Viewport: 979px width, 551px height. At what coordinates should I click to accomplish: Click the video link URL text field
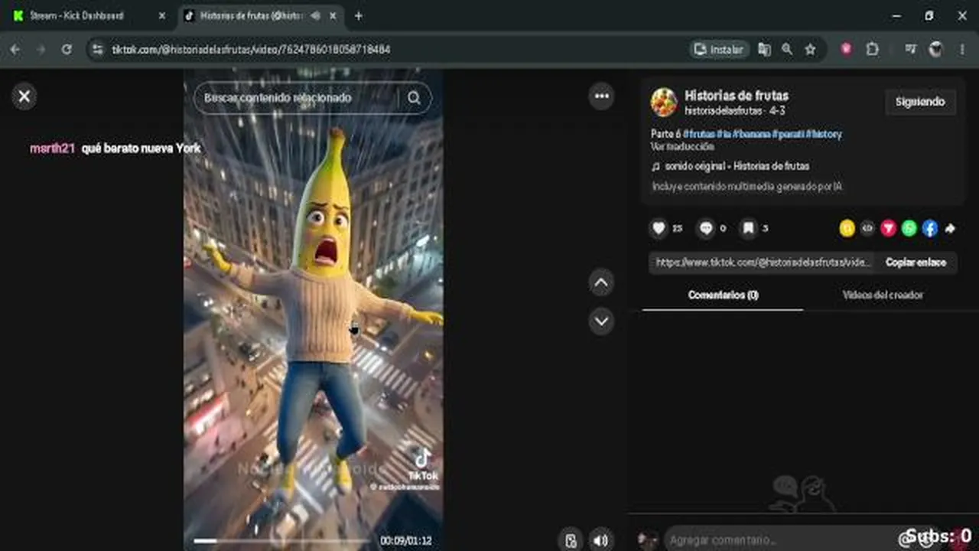(x=763, y=262)
